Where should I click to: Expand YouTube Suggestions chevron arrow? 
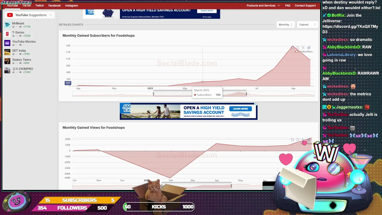coord(51,15)
